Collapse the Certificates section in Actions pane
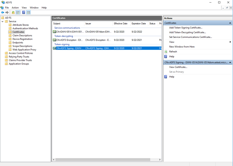 230,23
